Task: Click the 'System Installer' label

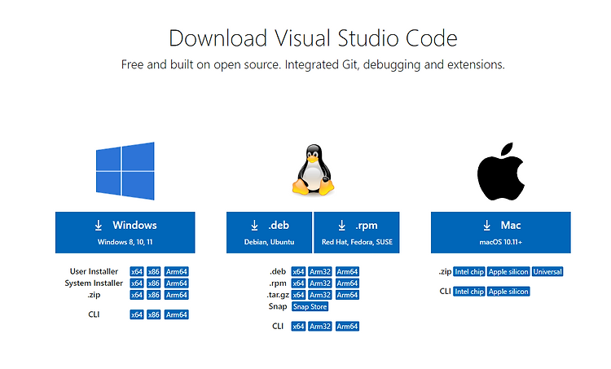Action: 94,283
